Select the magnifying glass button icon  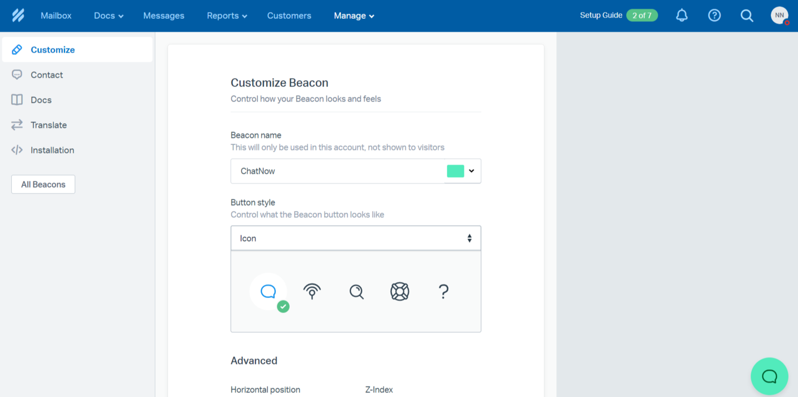pyautogui.click(x=356, y=291)
